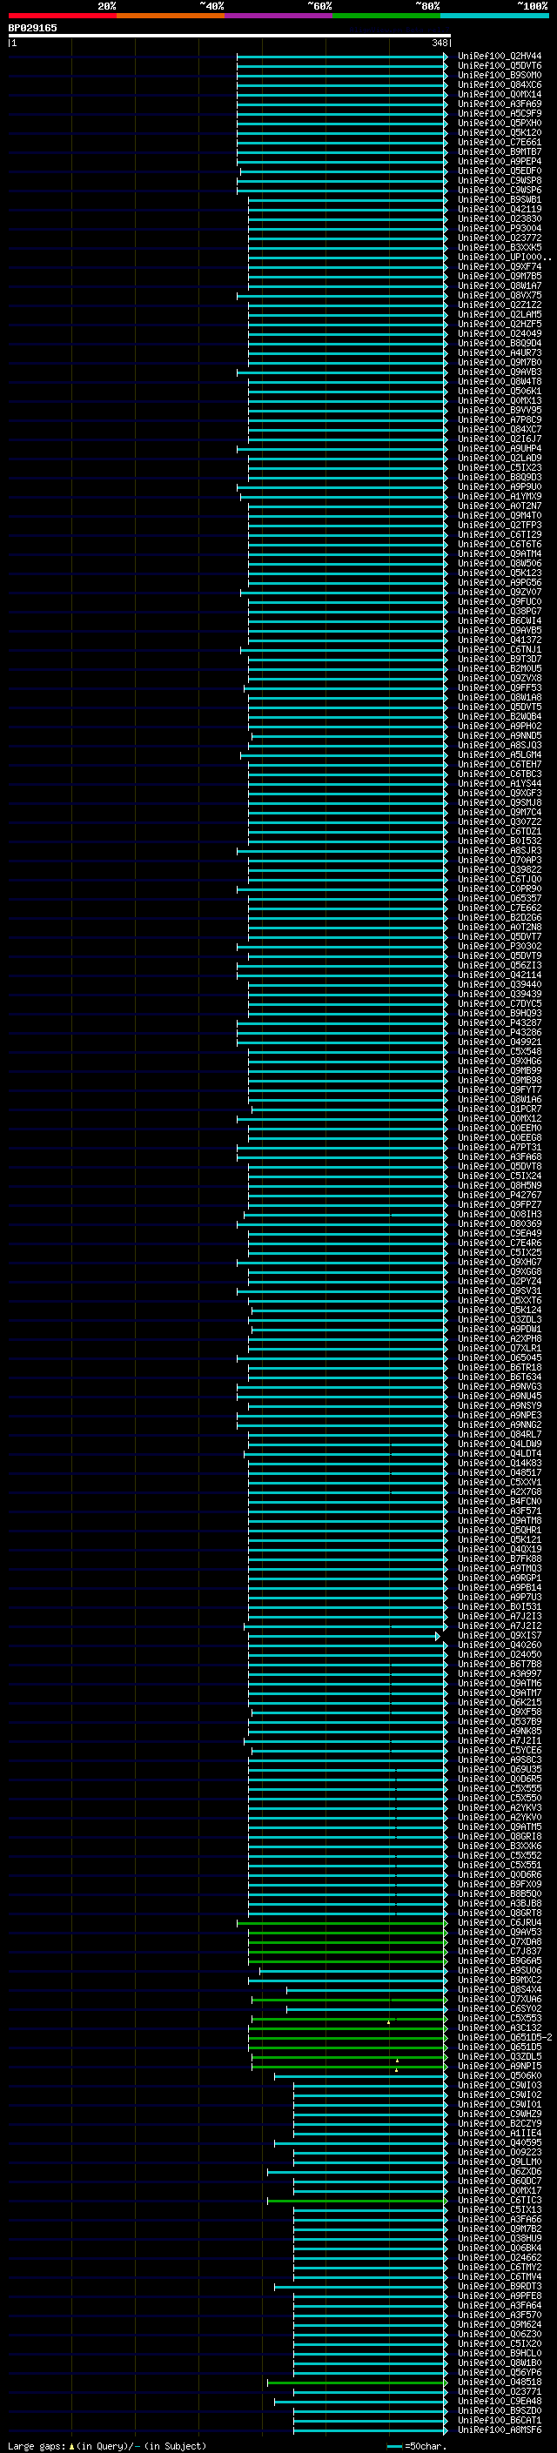Open hit UniRef100_Q84XC6

tap(500, 84)
